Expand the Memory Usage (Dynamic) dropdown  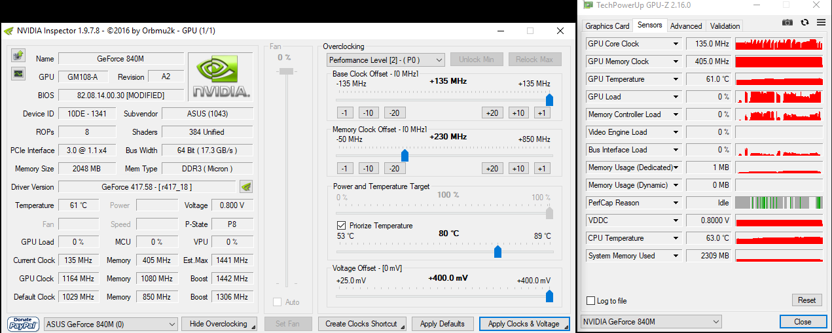(676, 185)
